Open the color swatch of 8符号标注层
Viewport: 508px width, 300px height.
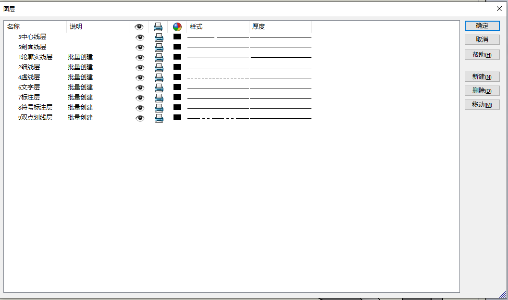click(177, 108)
